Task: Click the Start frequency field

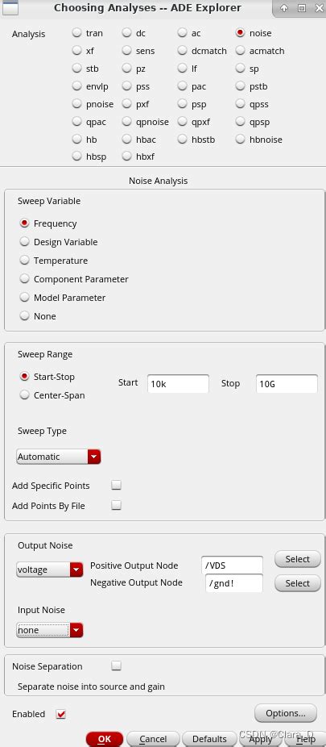Action: coord(178,383)
